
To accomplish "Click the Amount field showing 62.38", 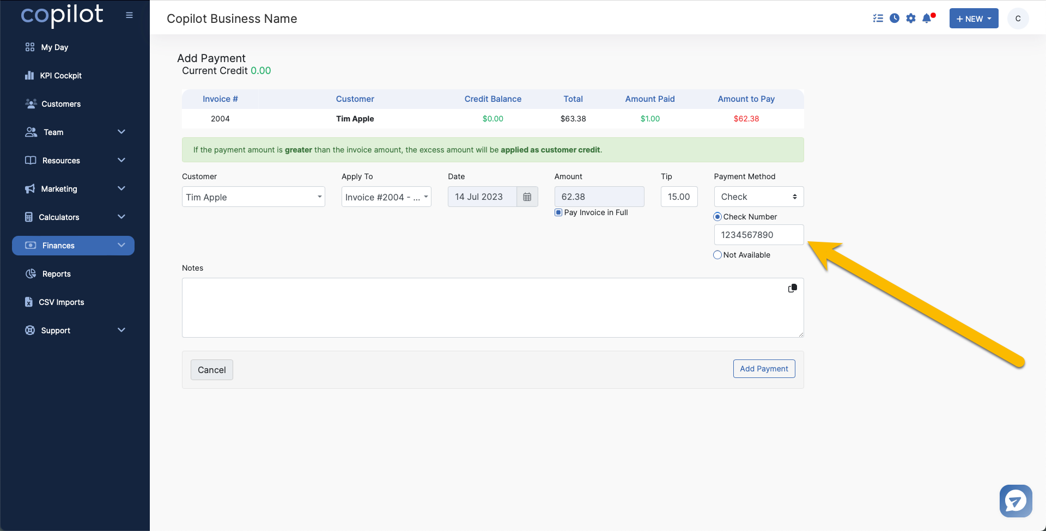I will (599, 197).
